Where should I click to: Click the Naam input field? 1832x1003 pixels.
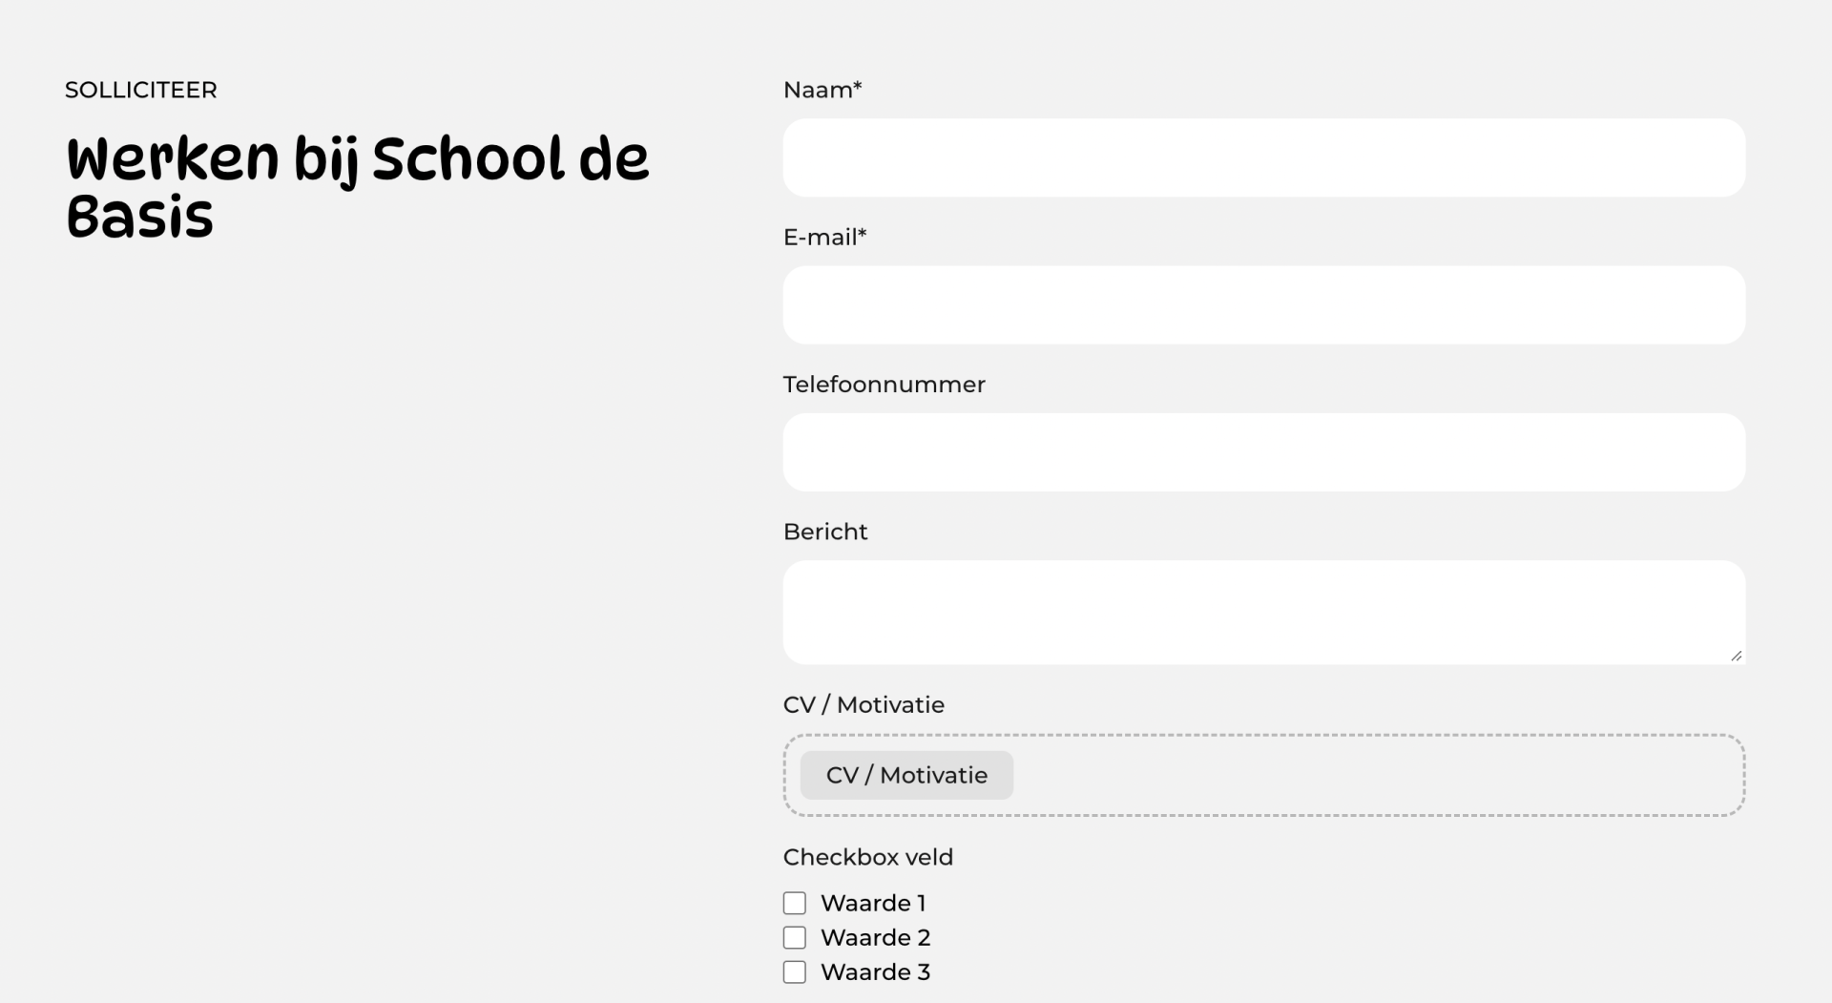[x=1264, y=157]
